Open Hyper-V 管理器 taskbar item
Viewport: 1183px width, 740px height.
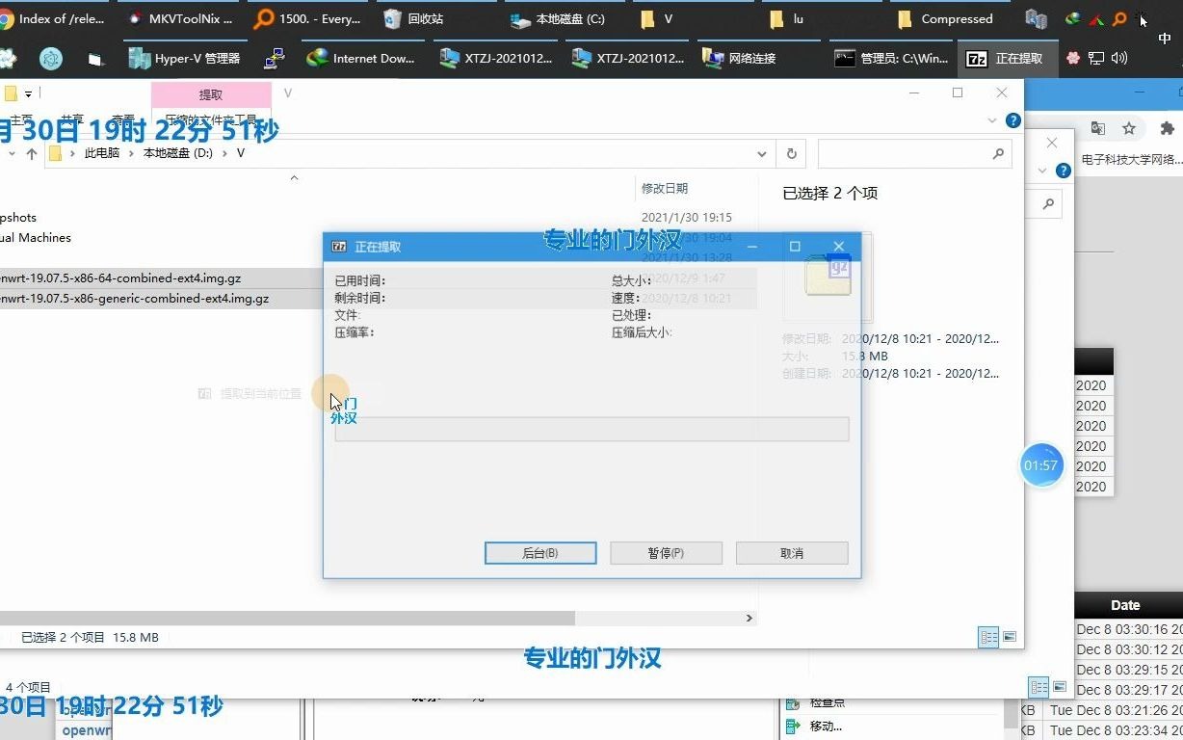pos(185,59)
